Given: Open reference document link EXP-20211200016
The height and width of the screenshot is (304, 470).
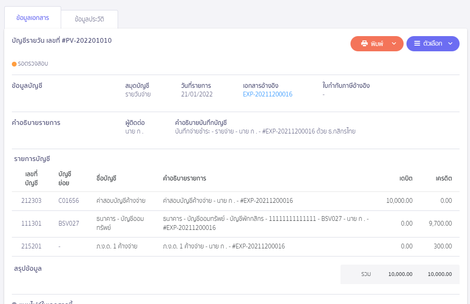Looking at the screenshot, I should (267, 94).
